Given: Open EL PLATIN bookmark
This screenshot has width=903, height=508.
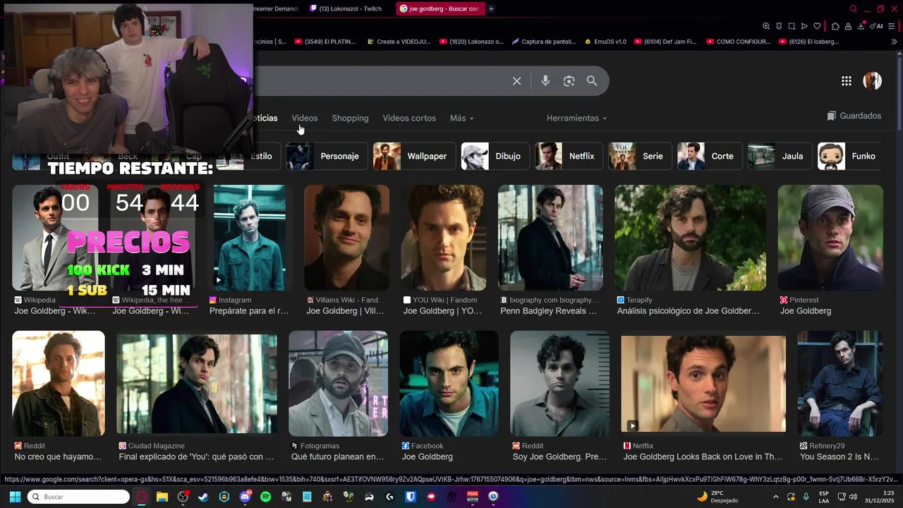Looking at the screenshot, I should point(325,42).
